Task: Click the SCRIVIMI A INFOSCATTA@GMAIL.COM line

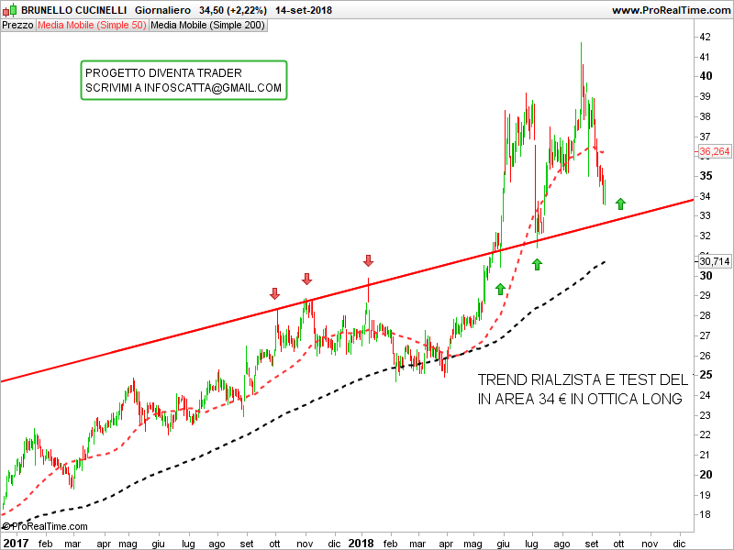Action: coord(183,88)
